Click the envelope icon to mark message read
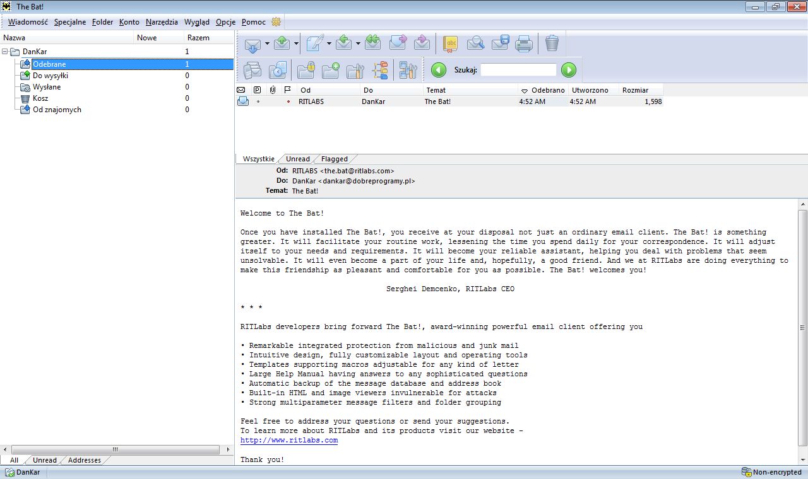808x479 pixels. click(242, 101)
